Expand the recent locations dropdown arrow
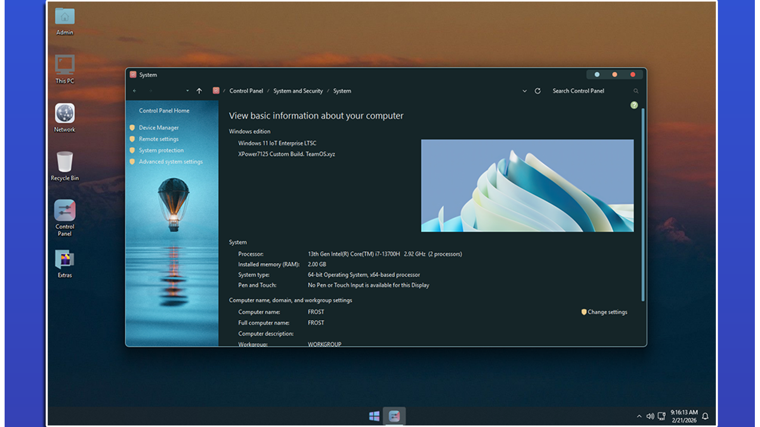Image resolution: width=760 pixels, height=427 pixels. point(187,91)
